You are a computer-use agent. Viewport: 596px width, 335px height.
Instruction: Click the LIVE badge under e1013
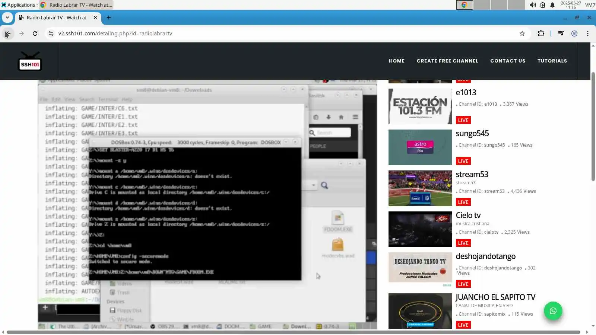pos(463,120)
